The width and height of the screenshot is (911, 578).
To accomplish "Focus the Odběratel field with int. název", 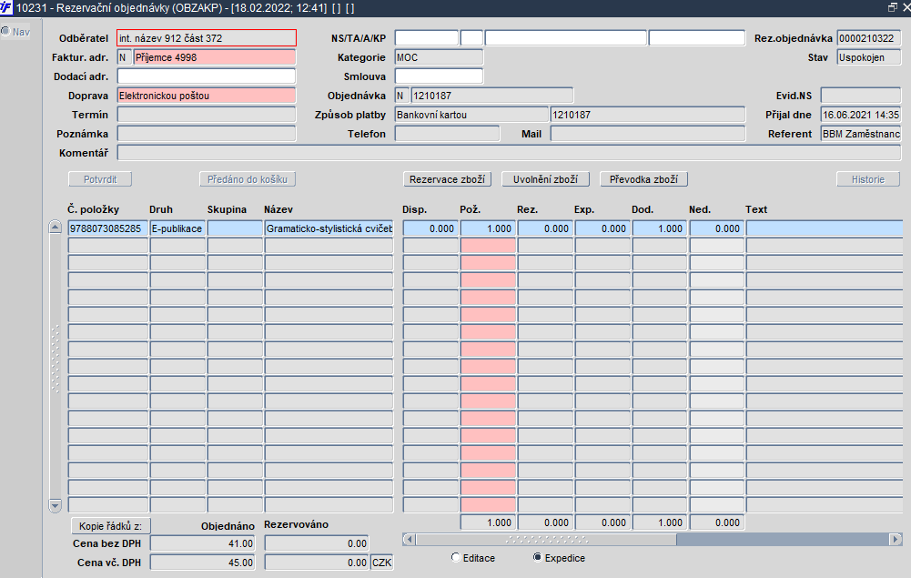I will [x=207, y=37].
